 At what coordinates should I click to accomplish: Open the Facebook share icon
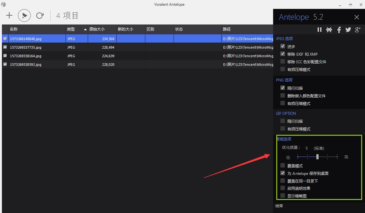339,30
